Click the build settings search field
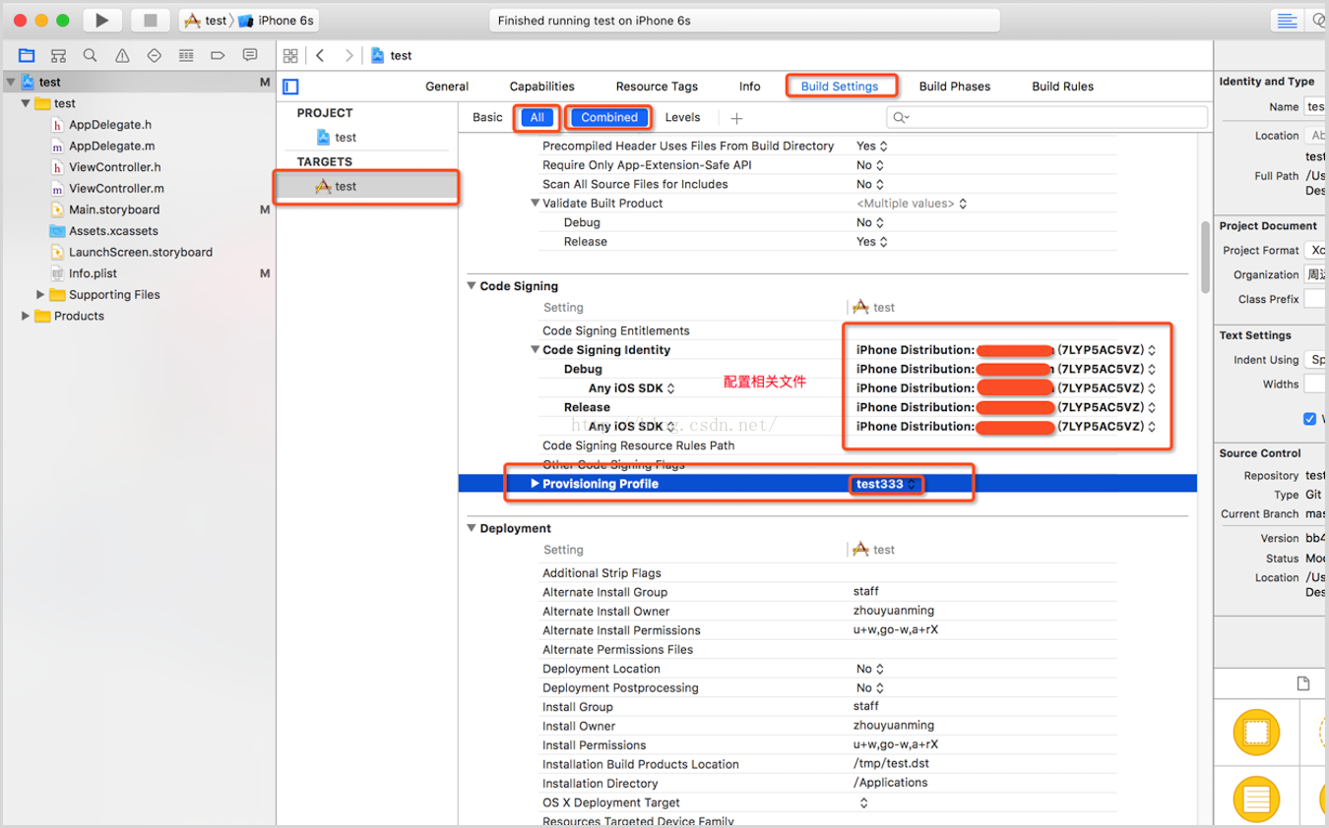Viewport: 1329px width, 828px height. 1046,118
